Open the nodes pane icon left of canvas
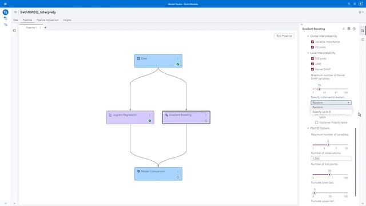Screen dimensions: 366x206 (14, 30)
